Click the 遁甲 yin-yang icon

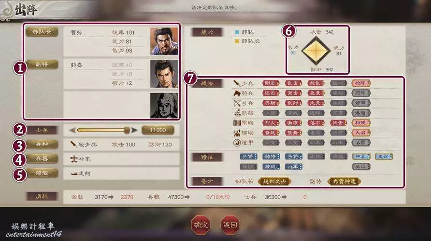point(237,143)
